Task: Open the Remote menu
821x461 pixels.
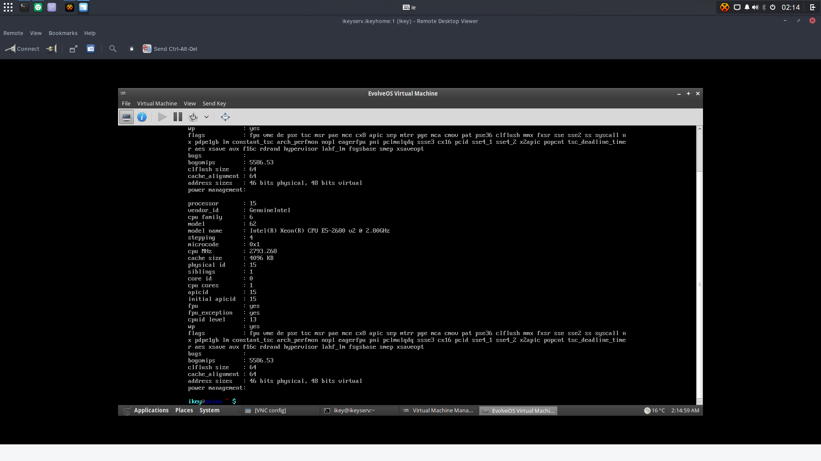Action: [x=13, y=33]
